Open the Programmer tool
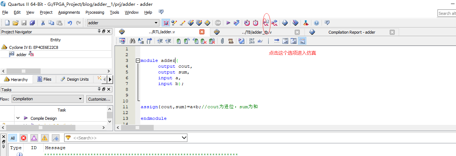456x156 pixels. [295, 23]
